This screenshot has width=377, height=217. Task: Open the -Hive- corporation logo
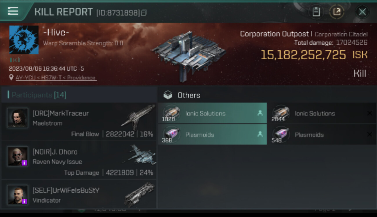point(24,40)
